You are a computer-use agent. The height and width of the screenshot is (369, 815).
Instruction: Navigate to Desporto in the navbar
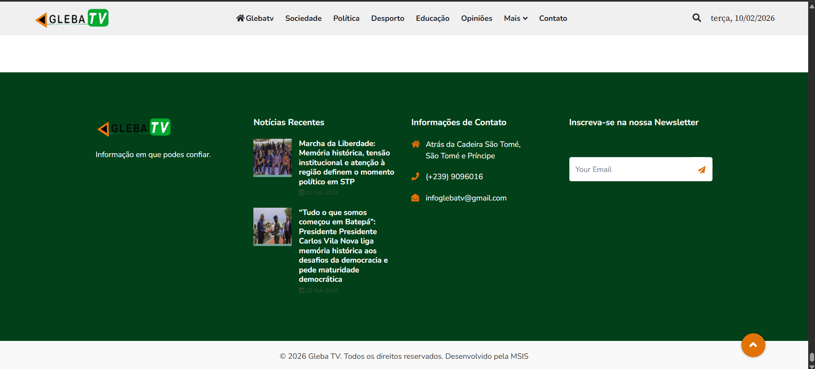coord(387,18)
